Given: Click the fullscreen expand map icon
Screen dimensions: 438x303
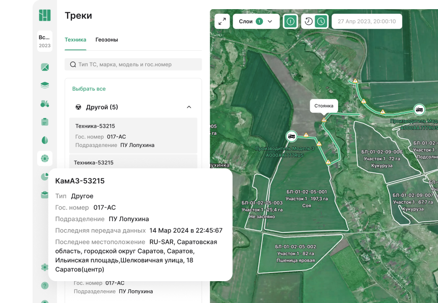Looking at the screenshot, I should point(222,21).
